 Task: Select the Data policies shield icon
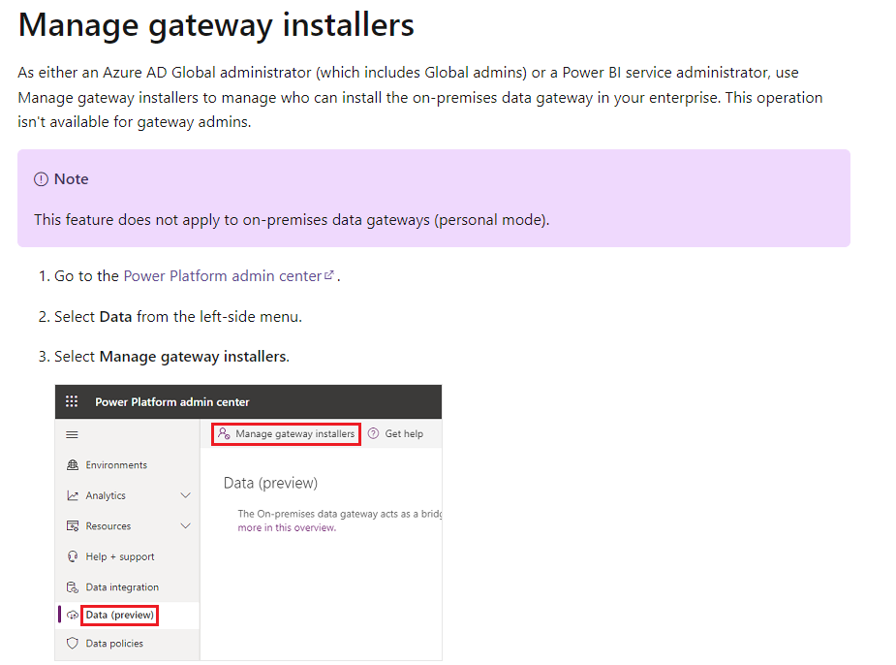coord(72,643)
